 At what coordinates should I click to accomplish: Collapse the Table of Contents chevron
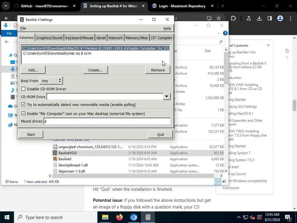[x=268, y=45]
